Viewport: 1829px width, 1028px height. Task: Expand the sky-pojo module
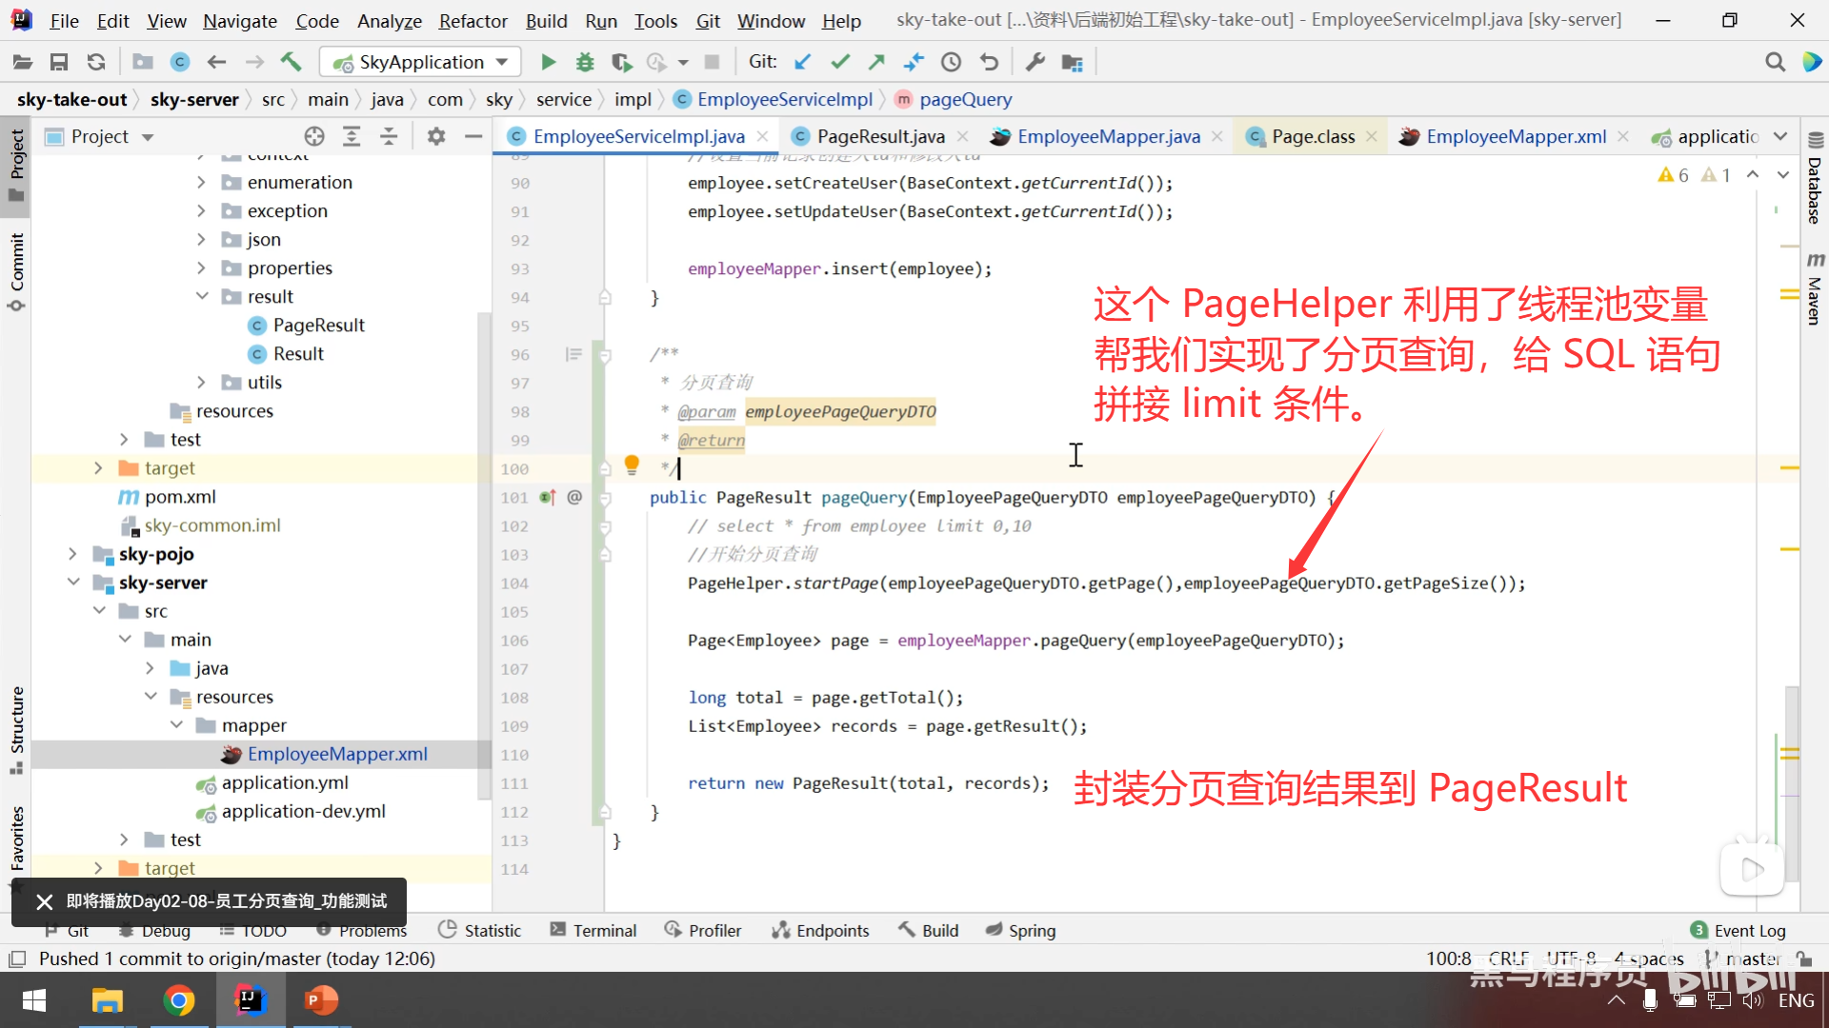click(x=73, y=553)
